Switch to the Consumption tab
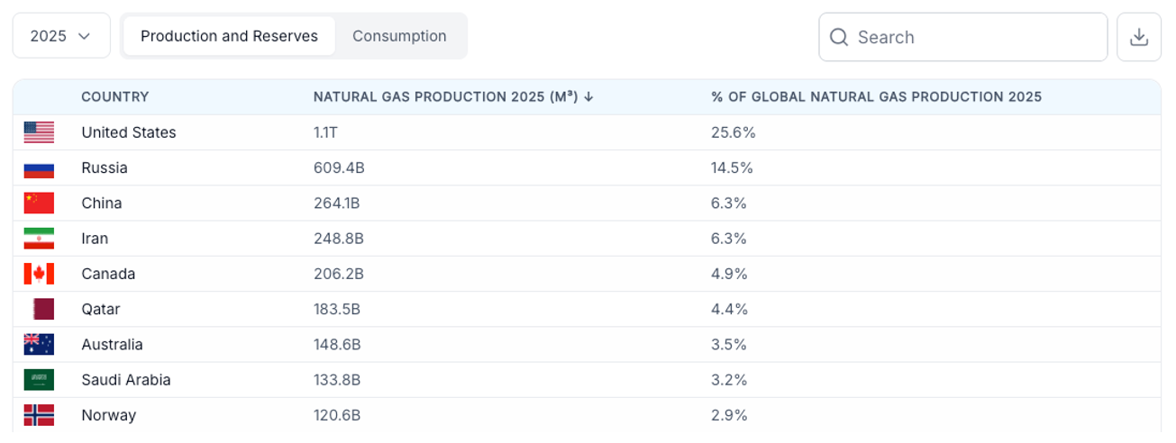Screen dimensions: 1176x443 [399, 36]
